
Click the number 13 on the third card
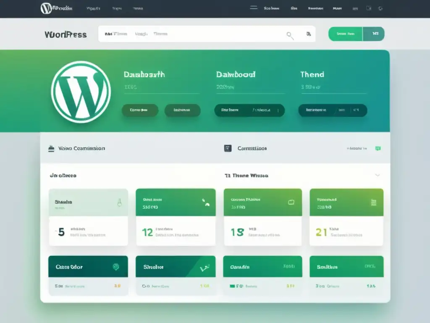[x=237, y=232]
